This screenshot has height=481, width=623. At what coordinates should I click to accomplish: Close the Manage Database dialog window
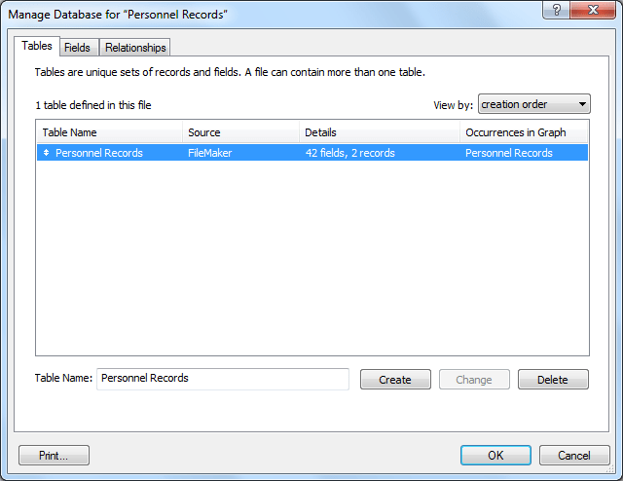click(593, 9)
